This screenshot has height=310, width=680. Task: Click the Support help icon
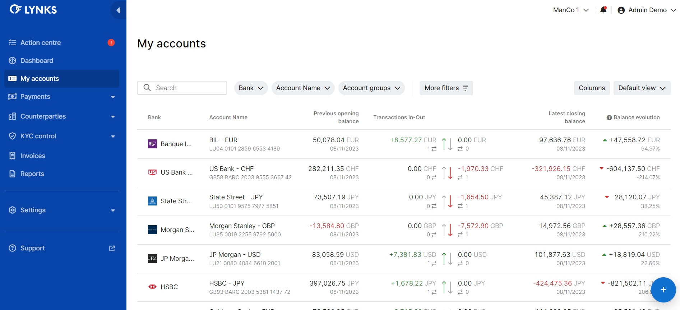[13, 248]
